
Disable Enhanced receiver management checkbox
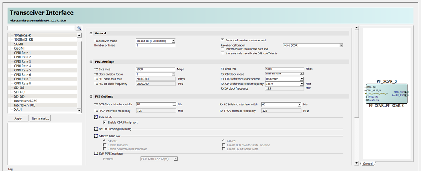click(222, 40)
